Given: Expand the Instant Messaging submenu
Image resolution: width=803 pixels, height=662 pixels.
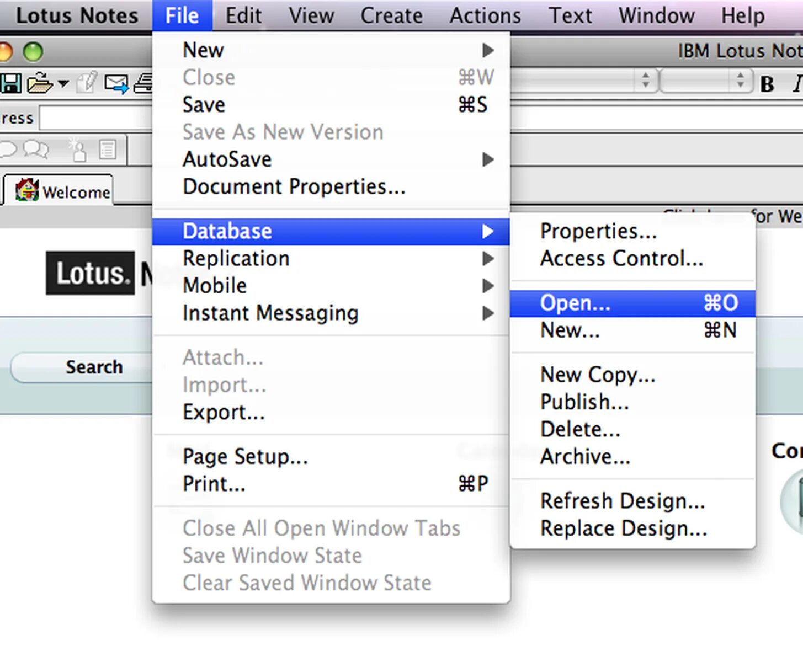Looking at the screenshot, I should (x=331, y=313).
